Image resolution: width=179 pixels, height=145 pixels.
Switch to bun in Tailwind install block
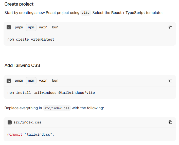[x=55, y=81]
